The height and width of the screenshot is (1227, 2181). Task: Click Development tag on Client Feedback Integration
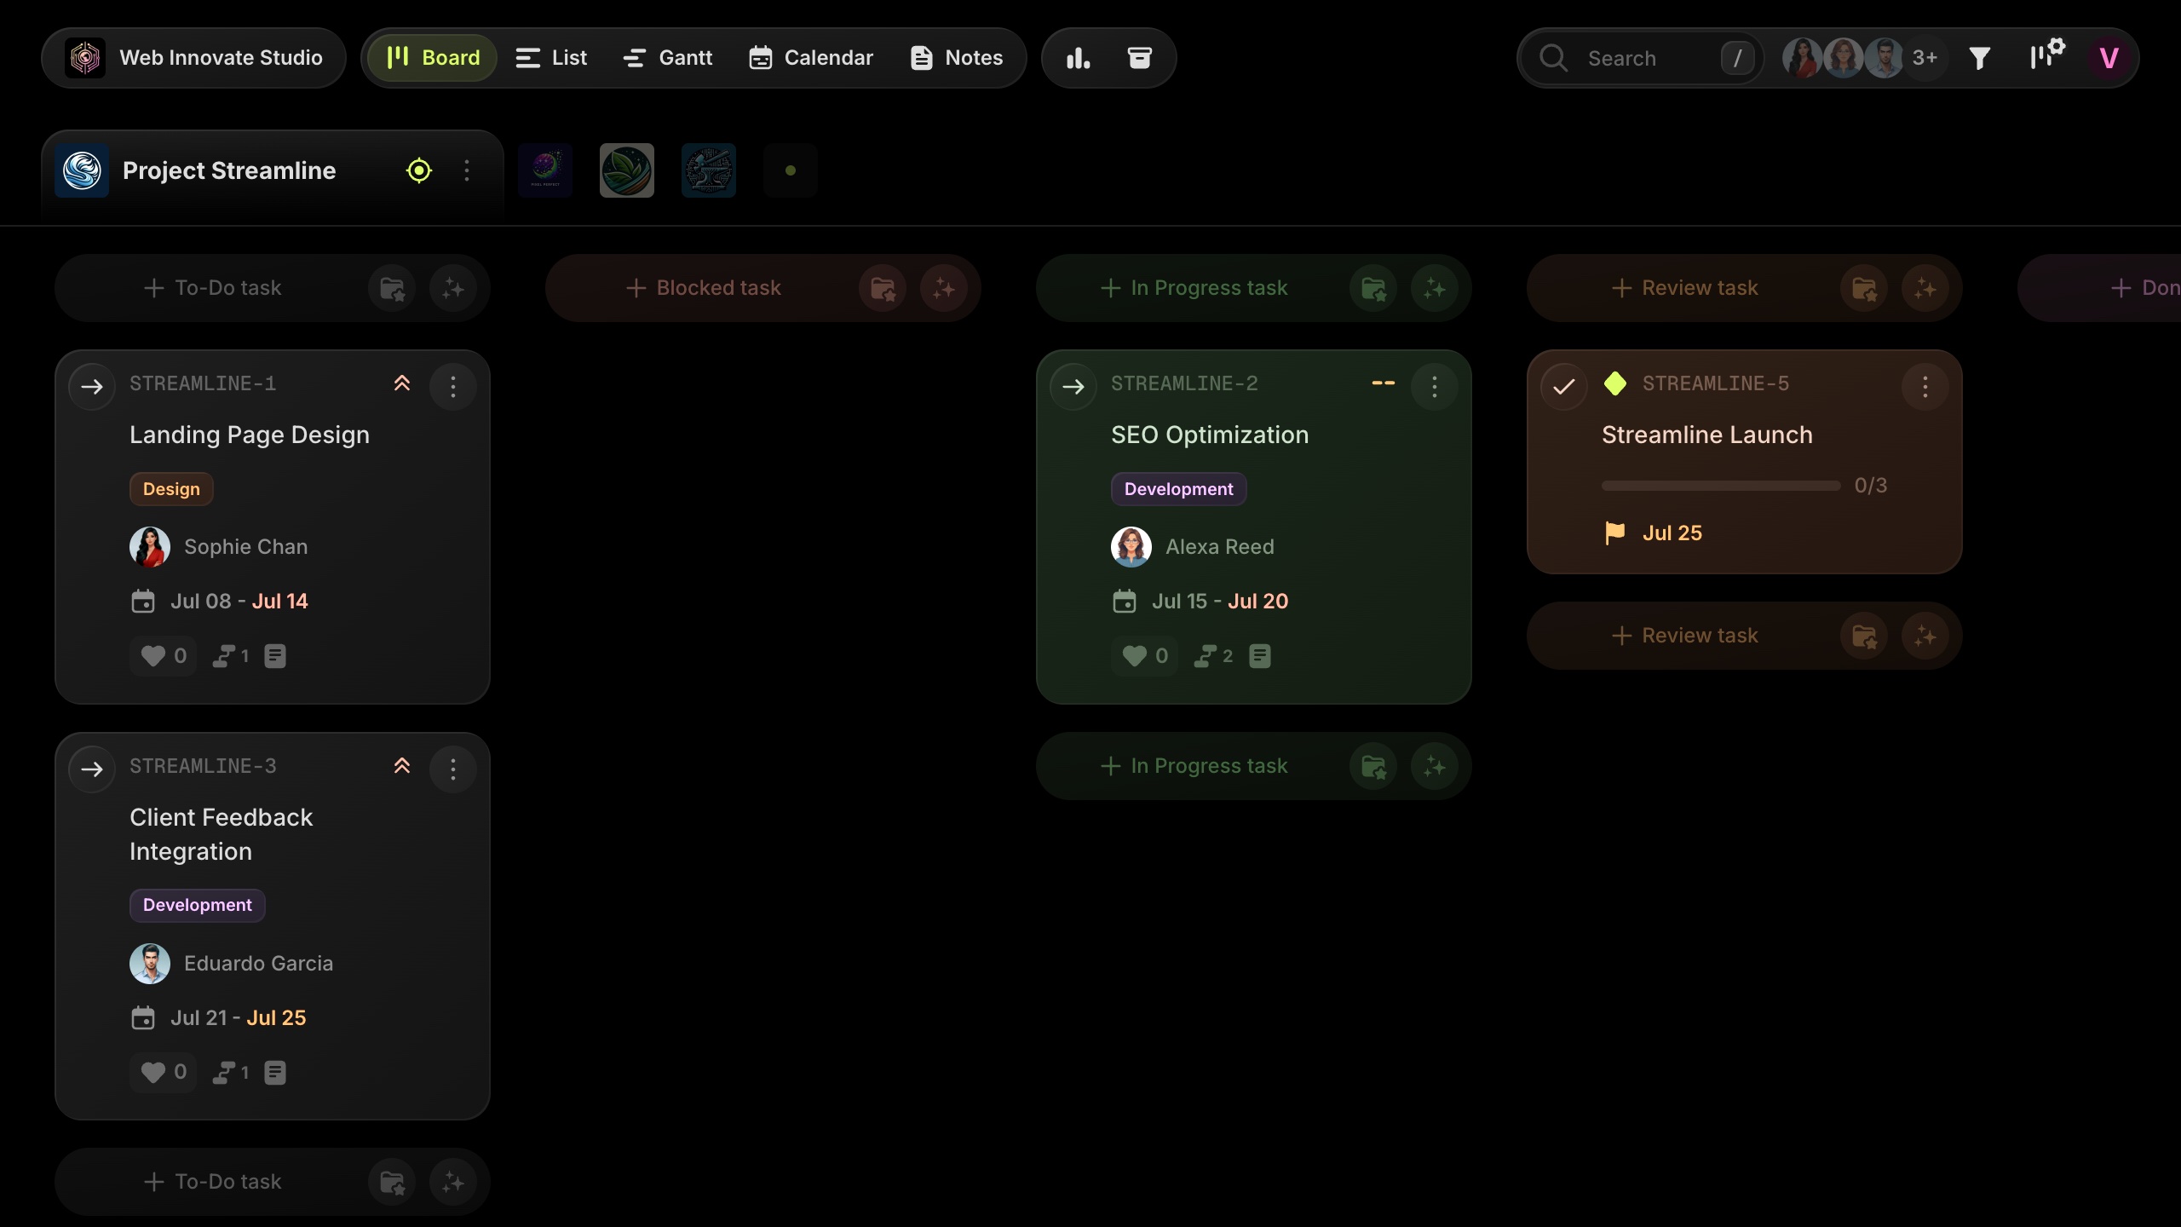(198, 906)
